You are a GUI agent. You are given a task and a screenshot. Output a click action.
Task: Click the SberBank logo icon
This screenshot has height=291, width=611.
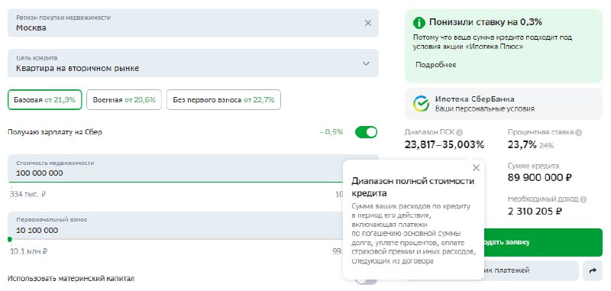pyautogui.click(x=422, y=104)
